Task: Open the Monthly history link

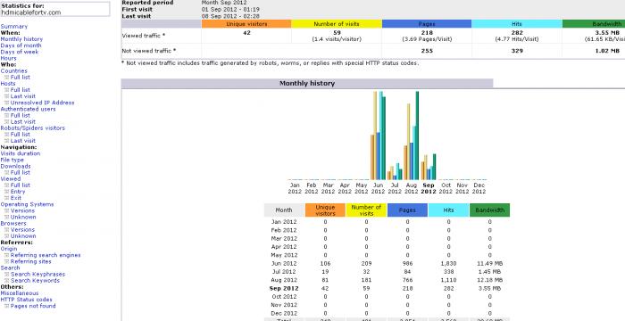Action: 21,39
